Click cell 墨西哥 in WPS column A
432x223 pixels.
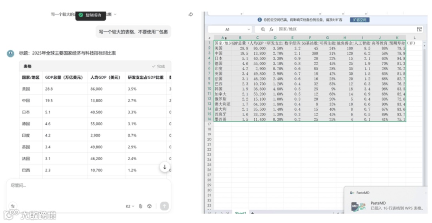(223, 119)
